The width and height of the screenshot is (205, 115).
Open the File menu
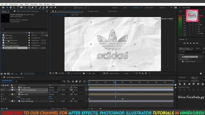[2, 4]
